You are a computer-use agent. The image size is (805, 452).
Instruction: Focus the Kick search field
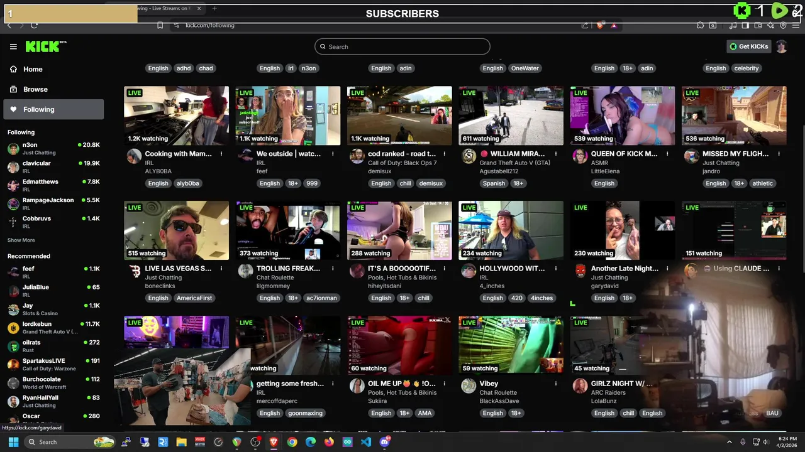point(402,46)
